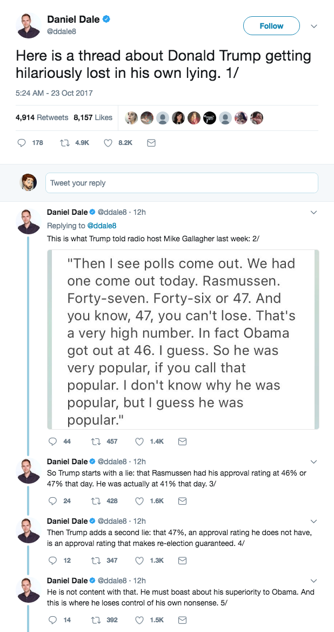Like the main tweet with 8.2K likes
The width and height of the screenshot is (334, 632).
(108, 143)
